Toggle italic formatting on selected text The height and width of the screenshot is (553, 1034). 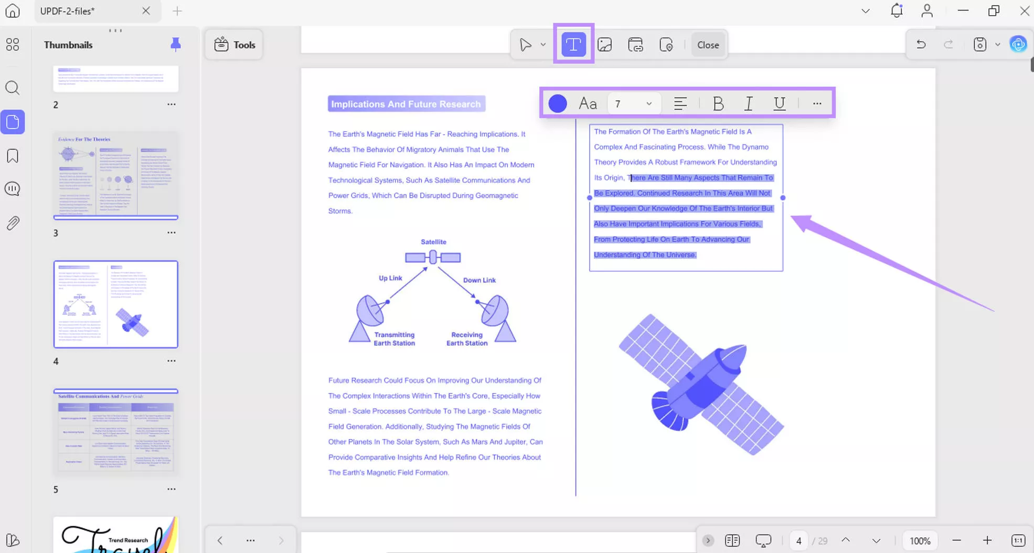[749, 103]
